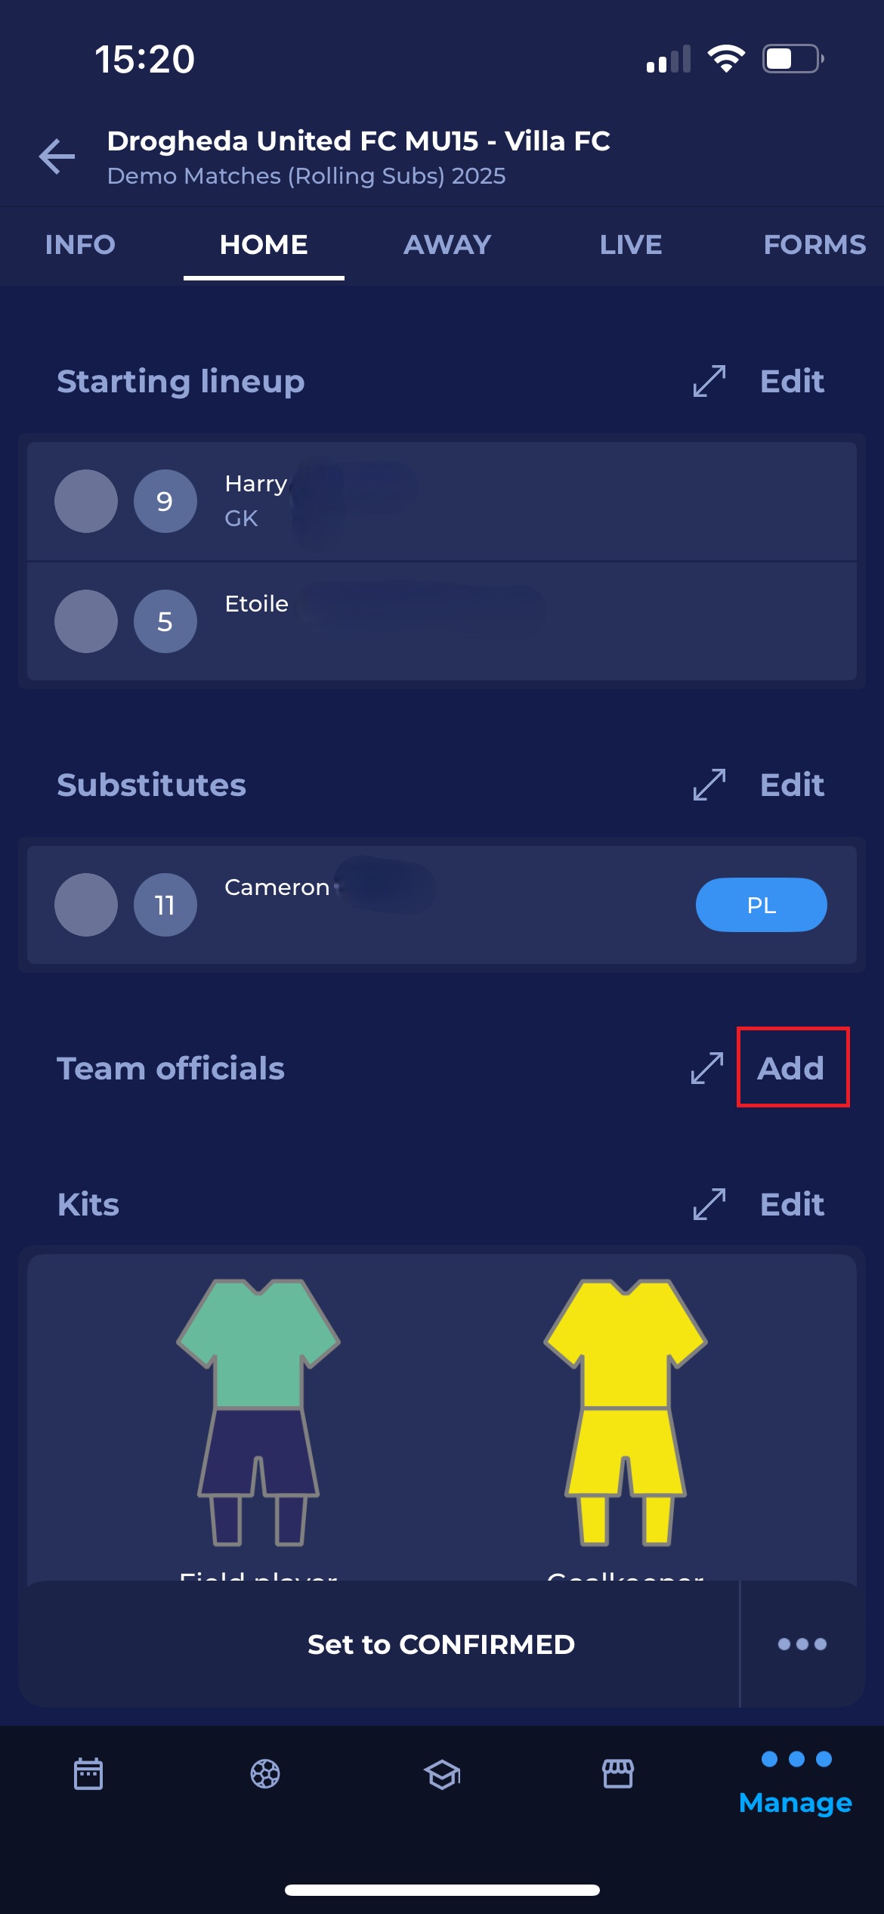
Task: Expand the Substitutes section
Action: [x=709, y=785]
